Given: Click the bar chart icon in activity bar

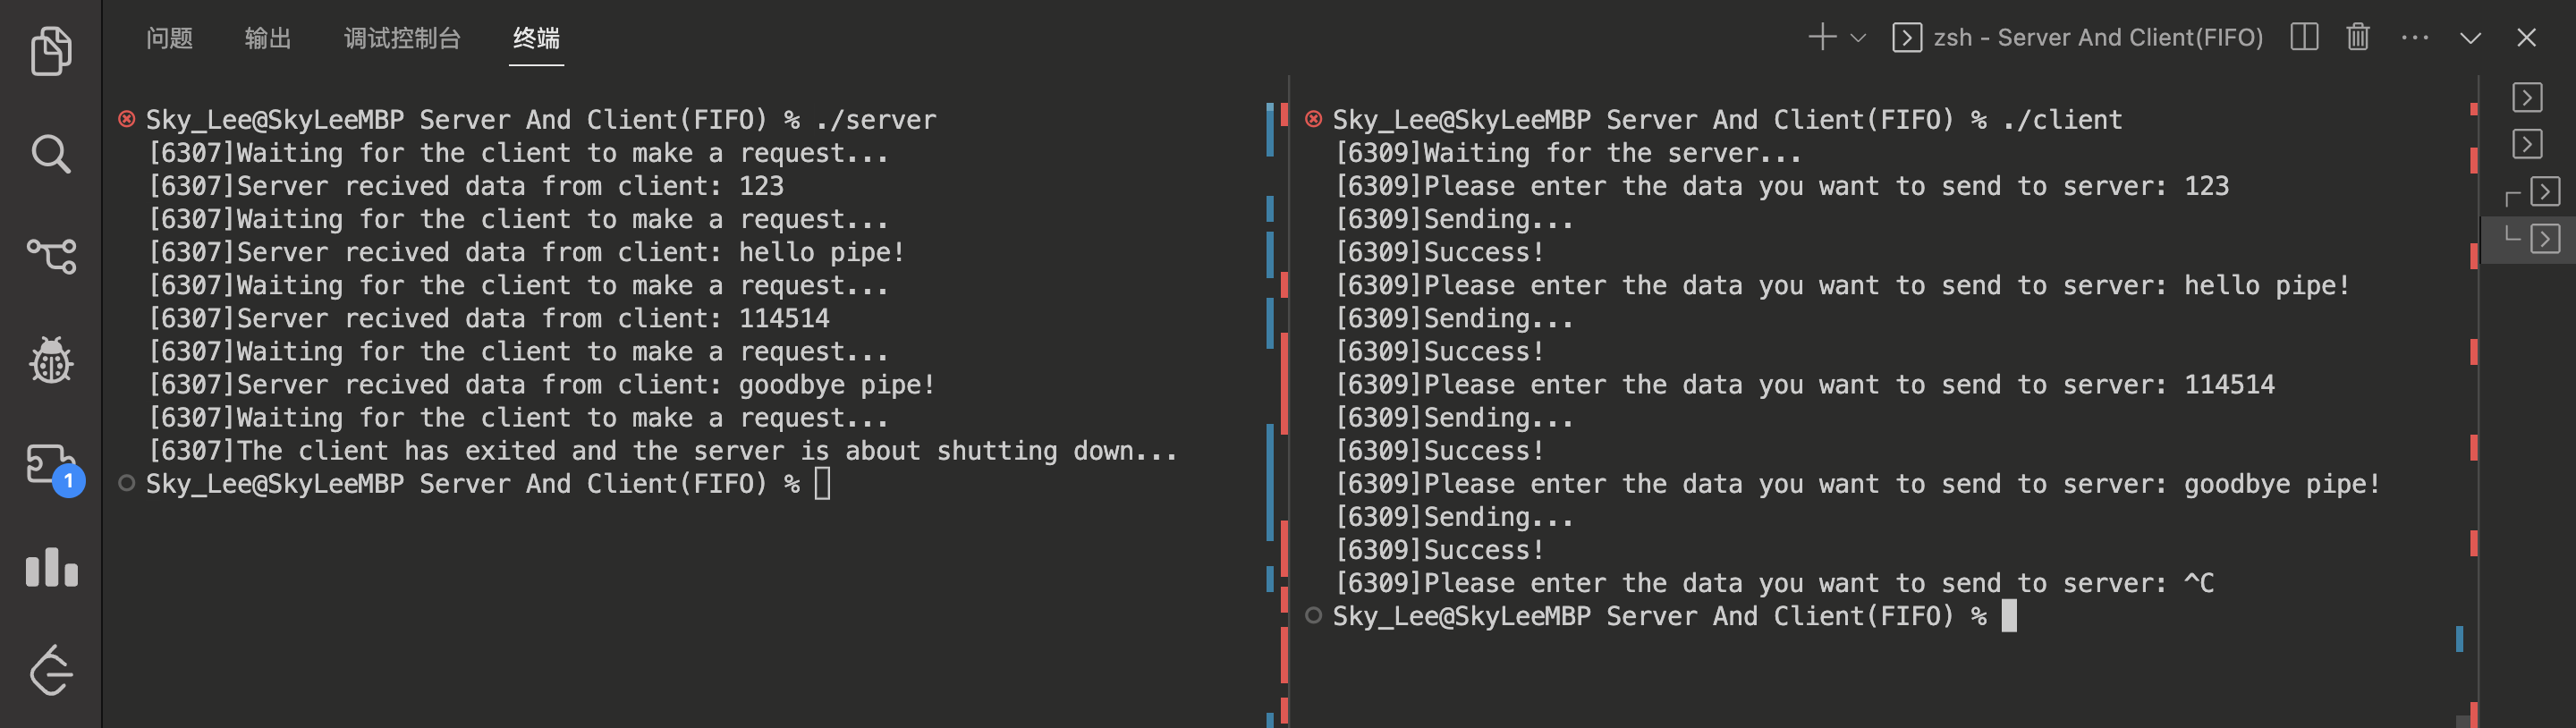Looking at the screenshot, I should tap(51, 568).
